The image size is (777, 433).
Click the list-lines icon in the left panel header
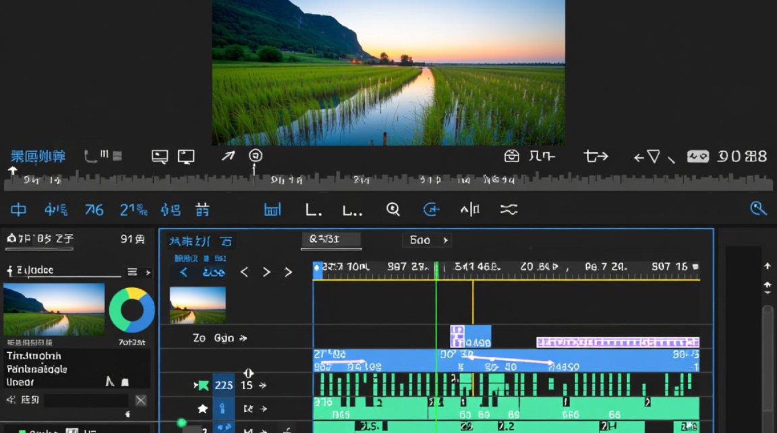[x=132, y=272]
